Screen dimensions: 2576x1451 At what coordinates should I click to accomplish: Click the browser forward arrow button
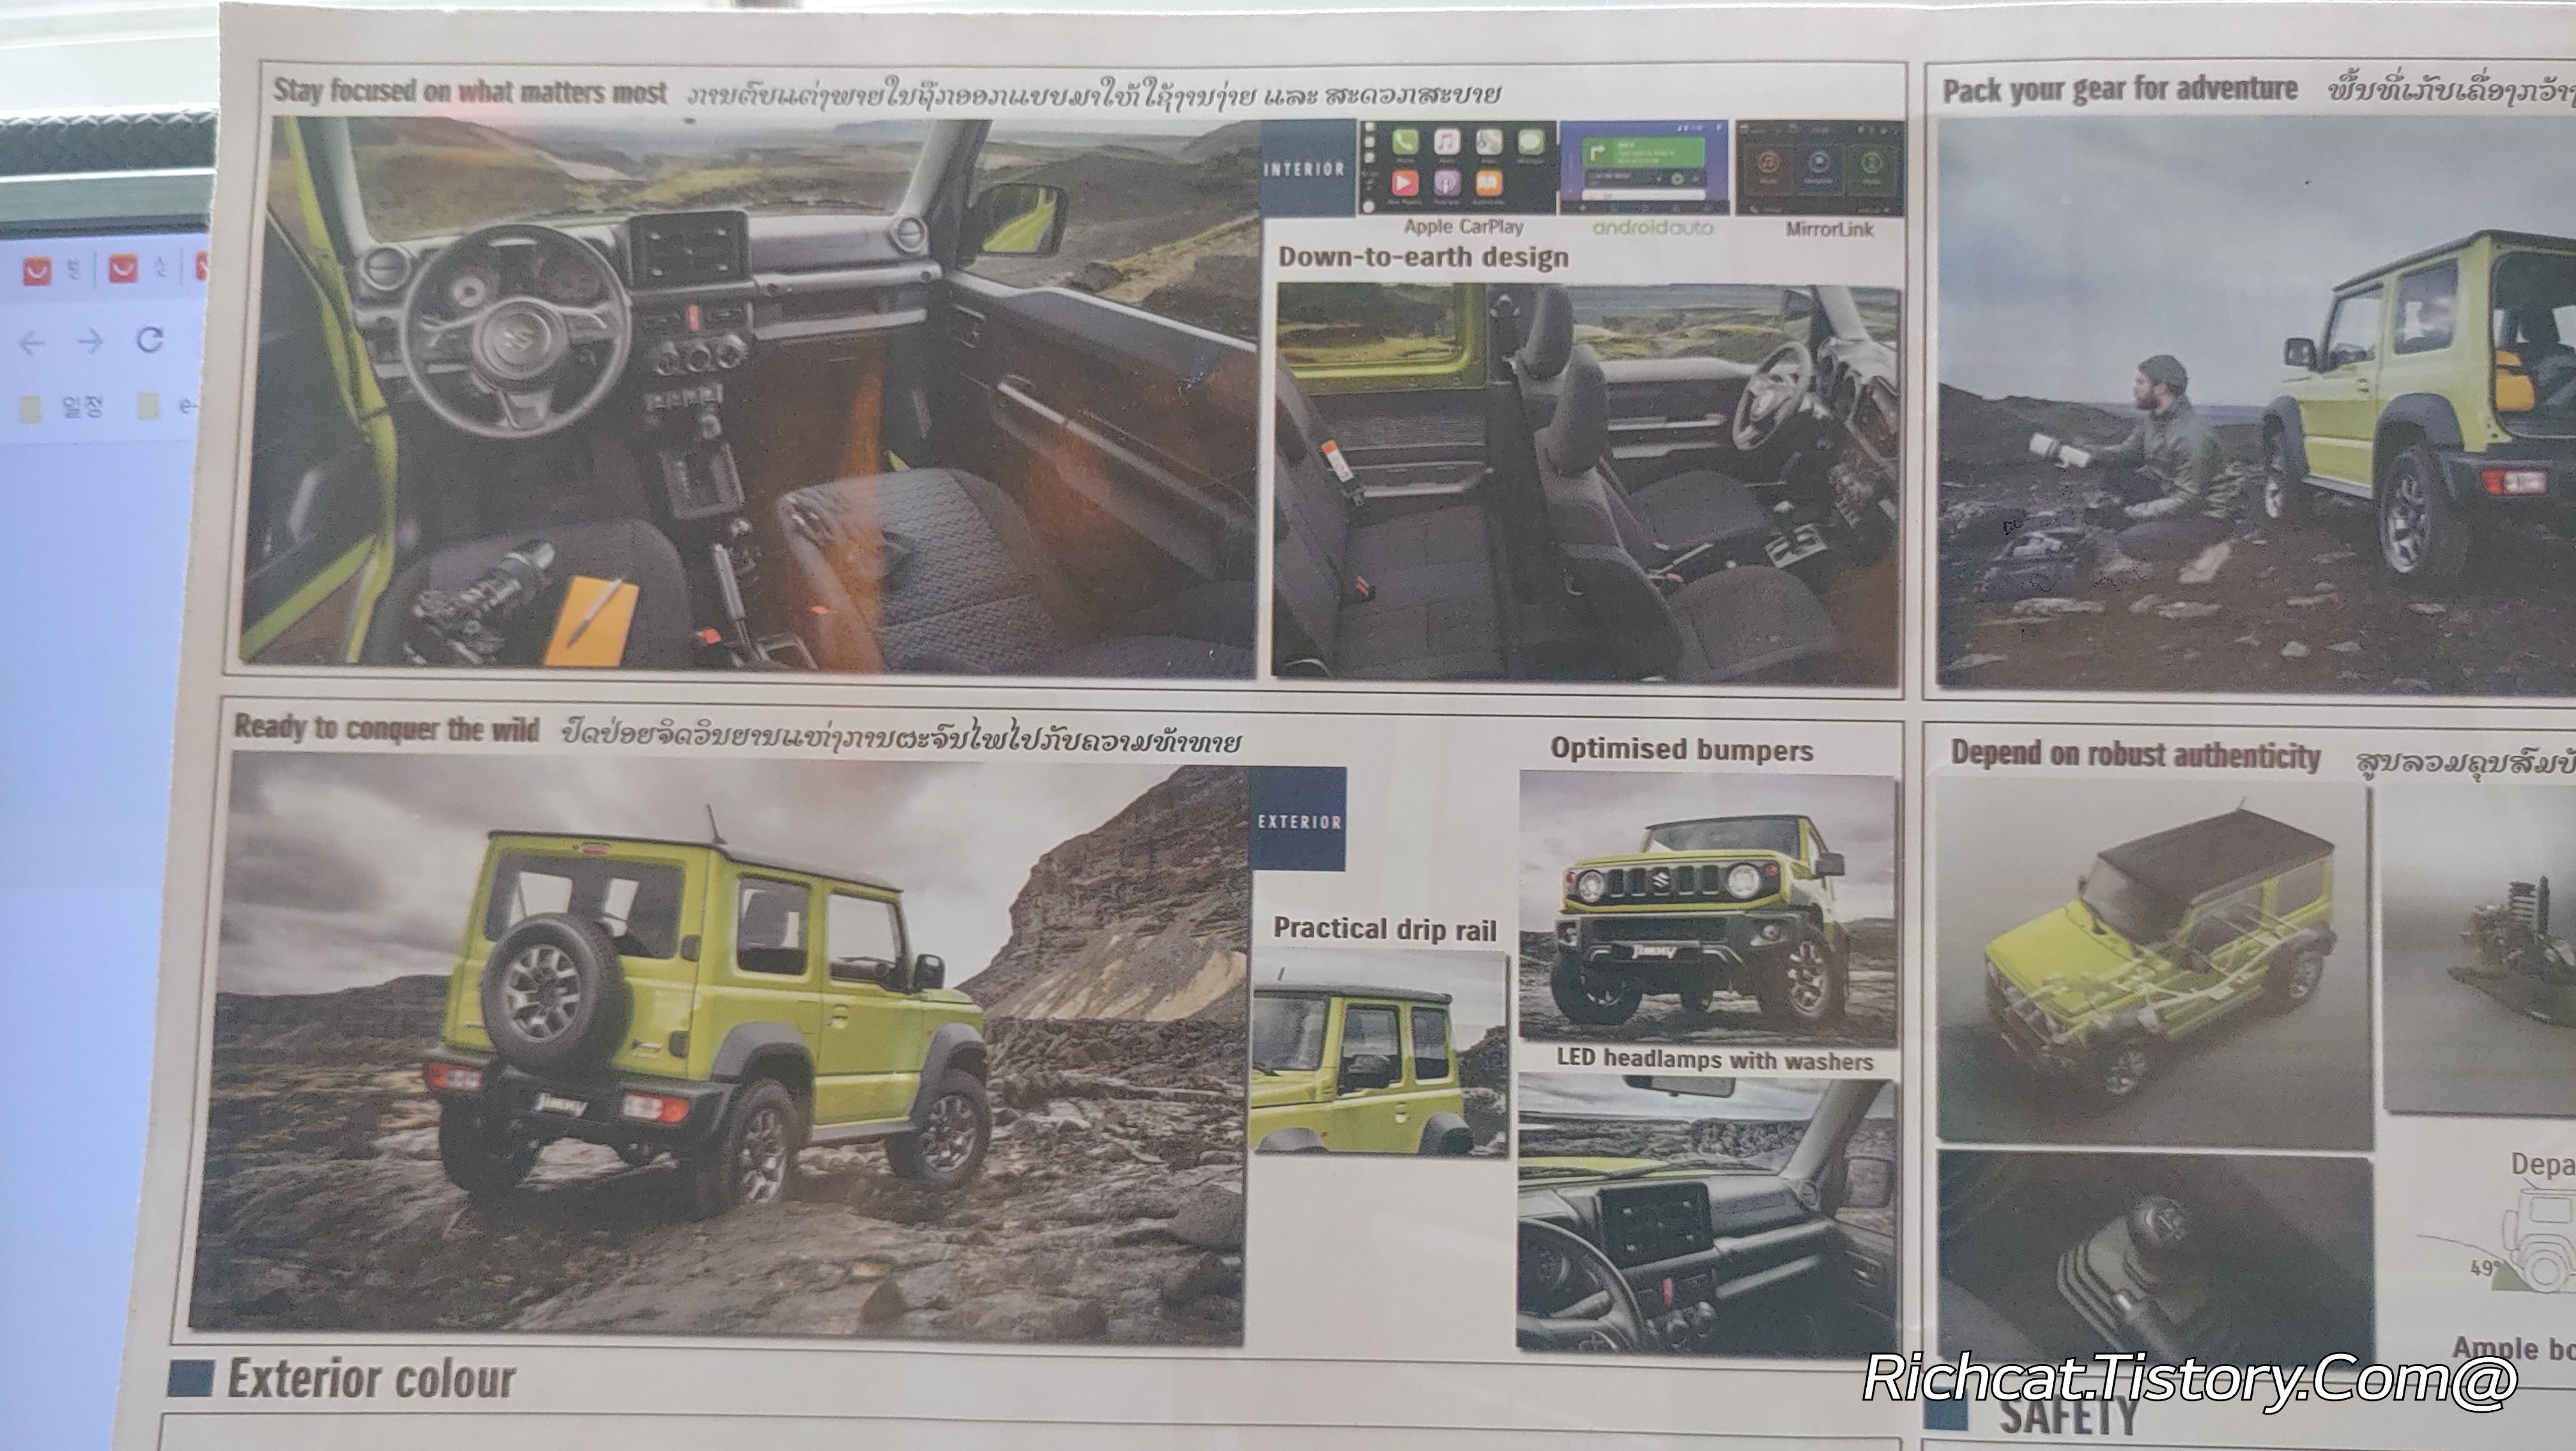91,343
